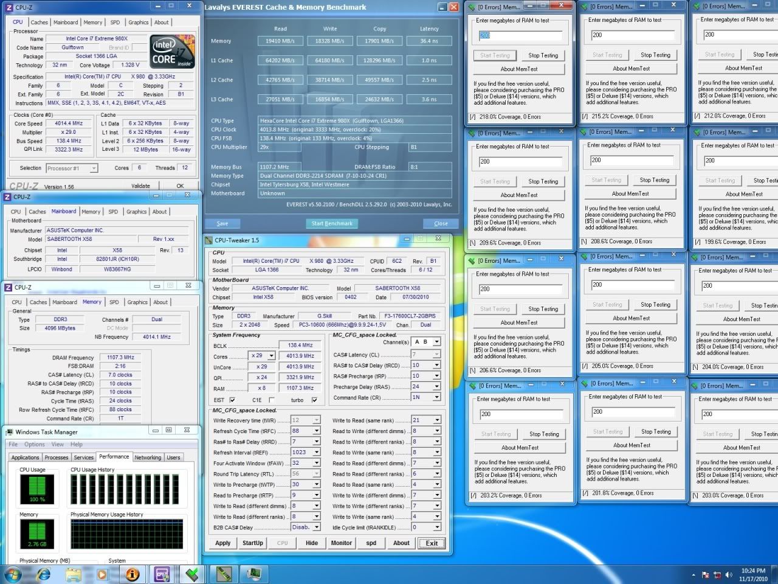This screenshot has height=584, width=778.
Task: Click the Windows Start orb
Action: coord(12,574)
